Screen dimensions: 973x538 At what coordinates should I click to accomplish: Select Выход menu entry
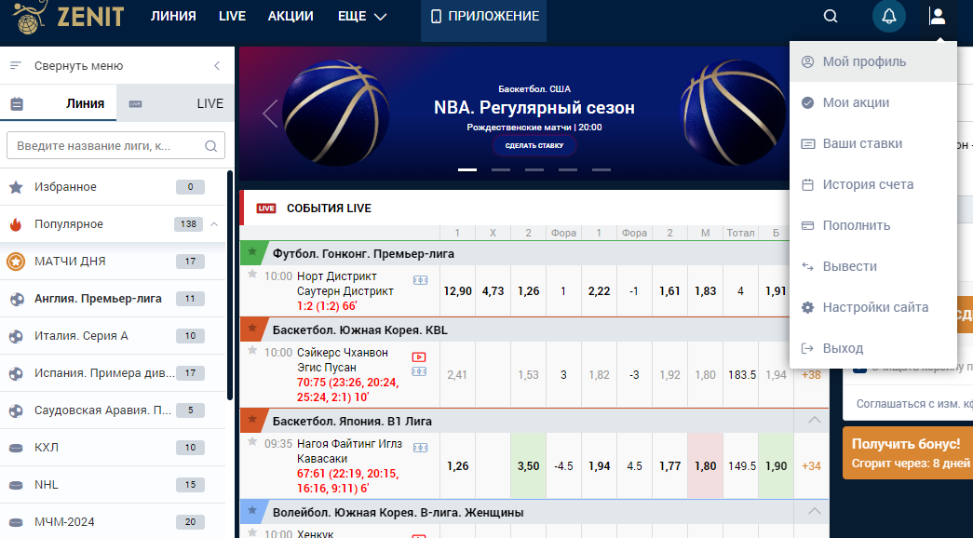click(x=873, y=348)
